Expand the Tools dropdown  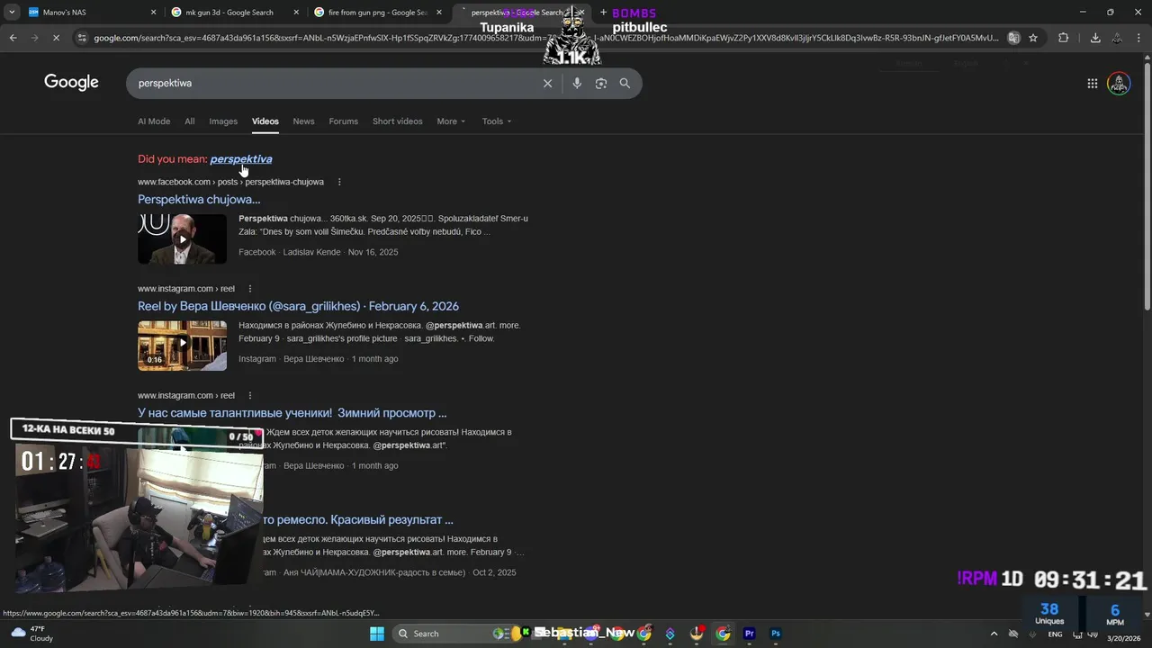[496, 121]
